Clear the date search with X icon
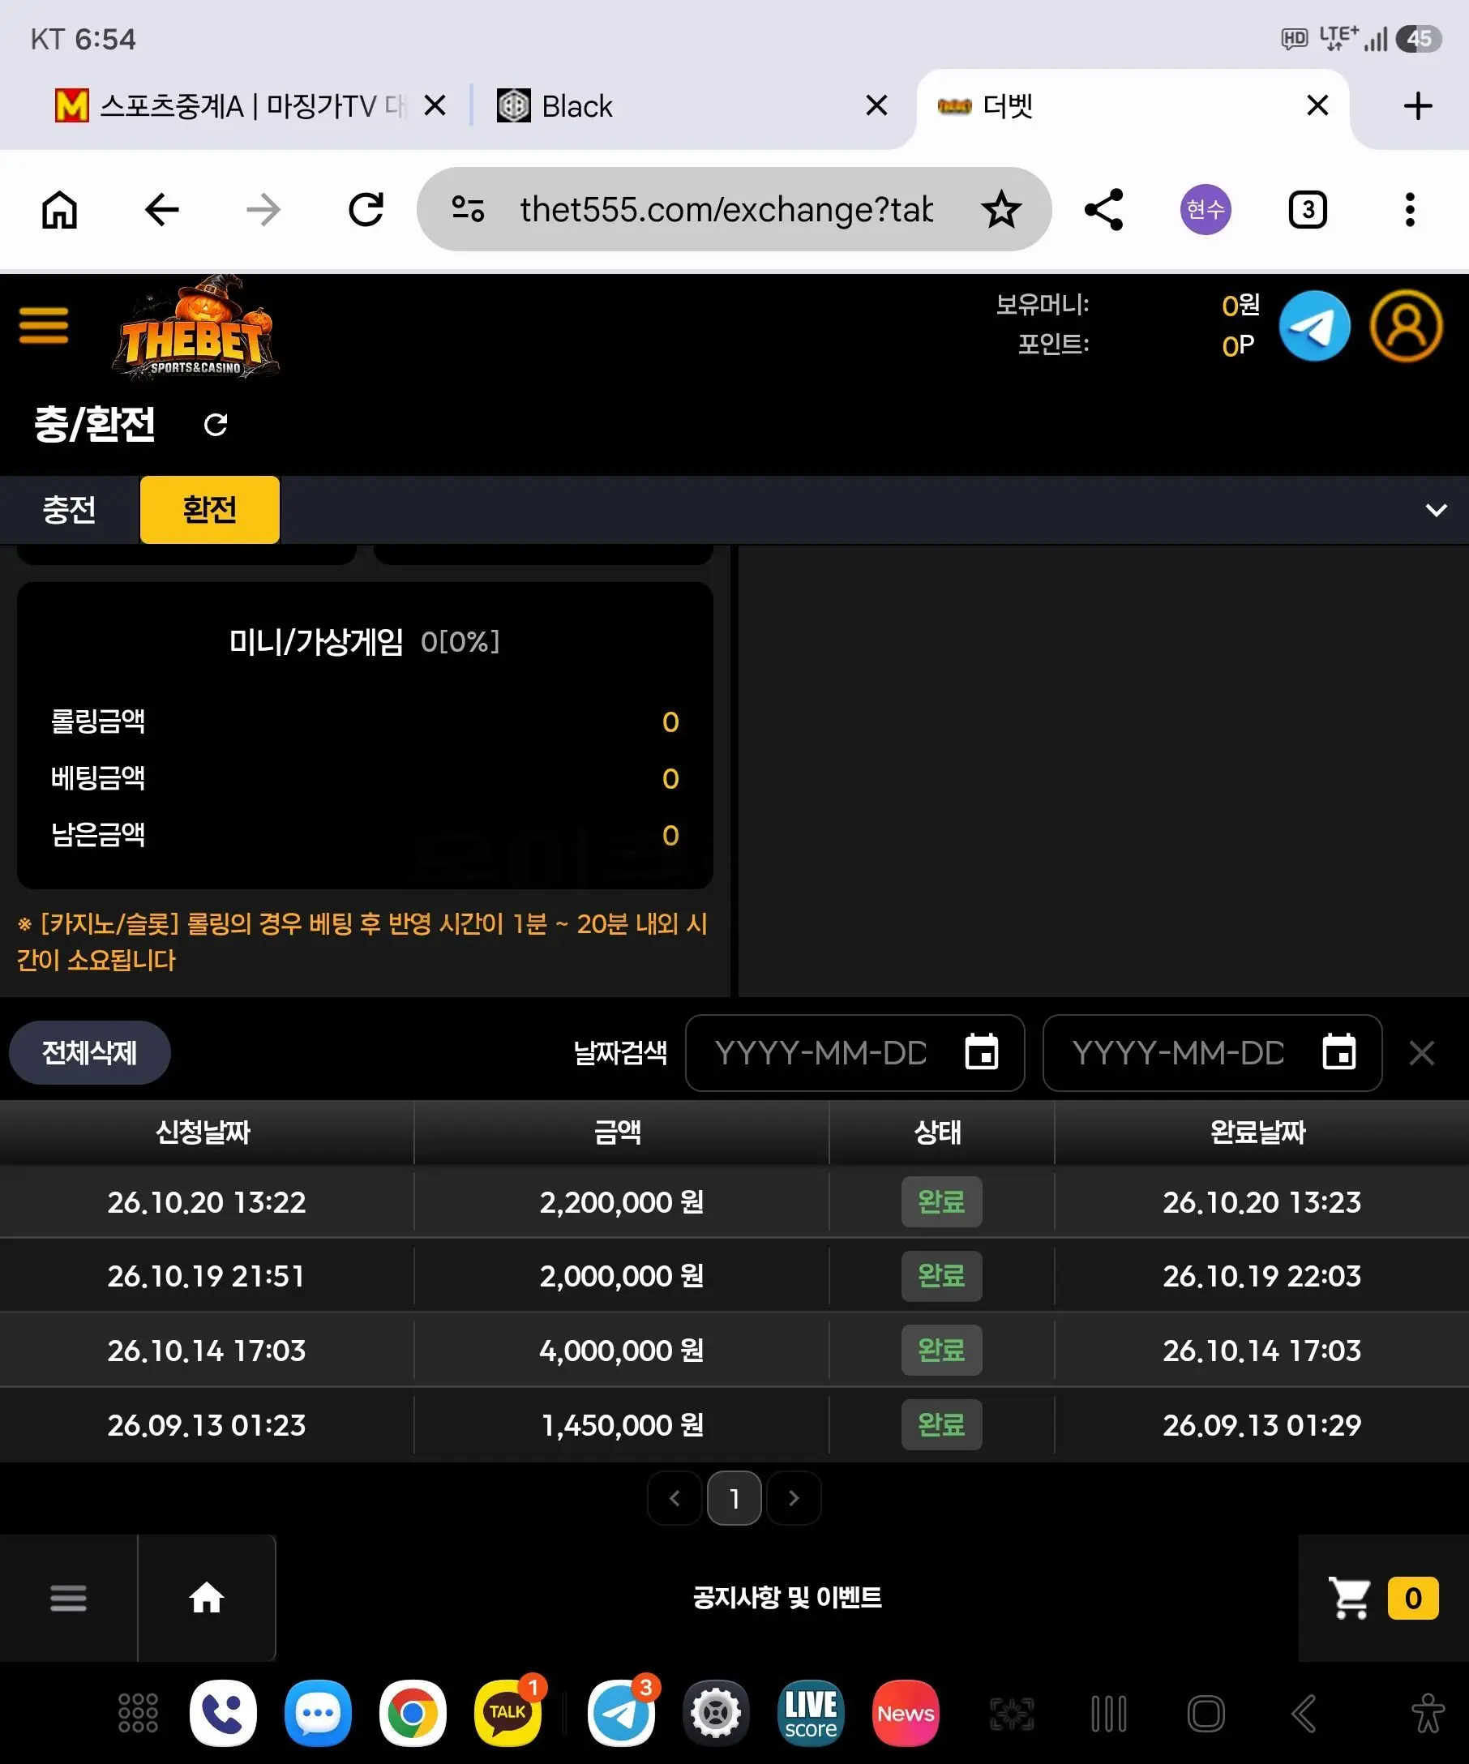The width and height of the screenshot is (1469, 1764). pyautogui.click(x=1421, y=1052)
